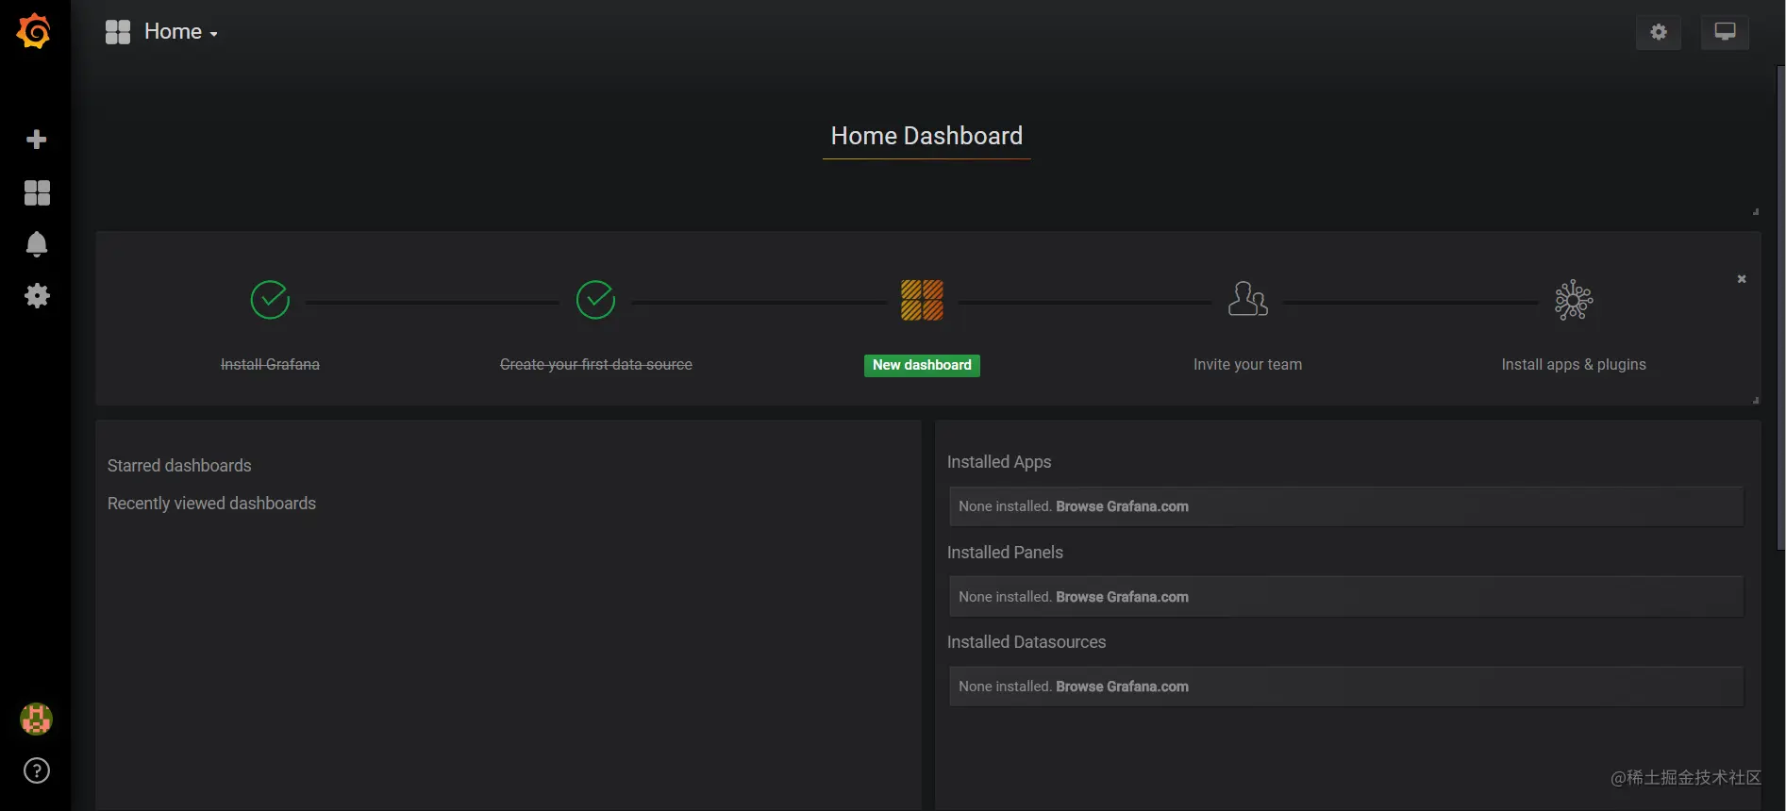
Task: Click the Starred dashboards heading
Action: 179,466
